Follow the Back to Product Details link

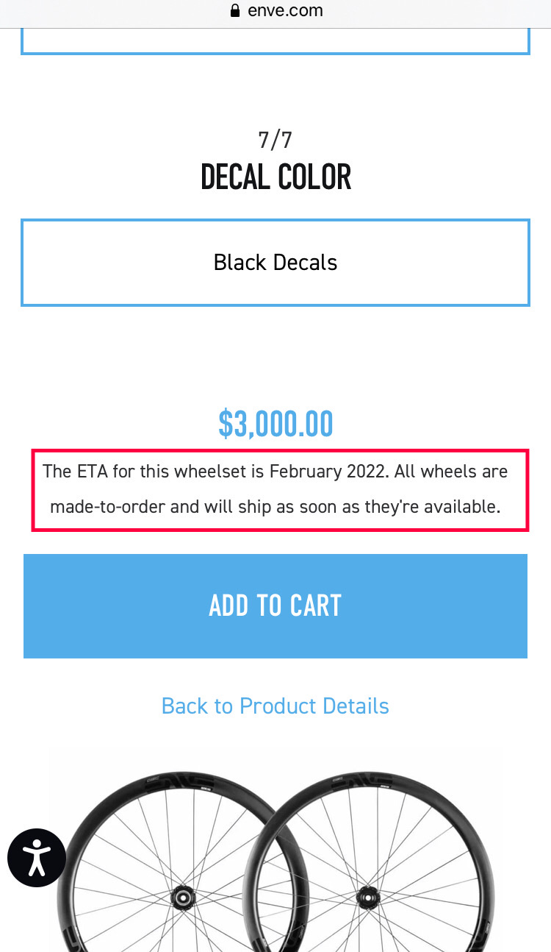pyautogui.click(x=275, y=706)
